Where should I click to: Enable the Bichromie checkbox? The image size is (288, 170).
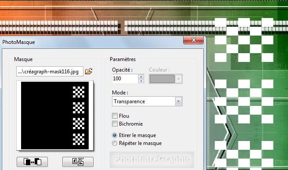point(115,124)
